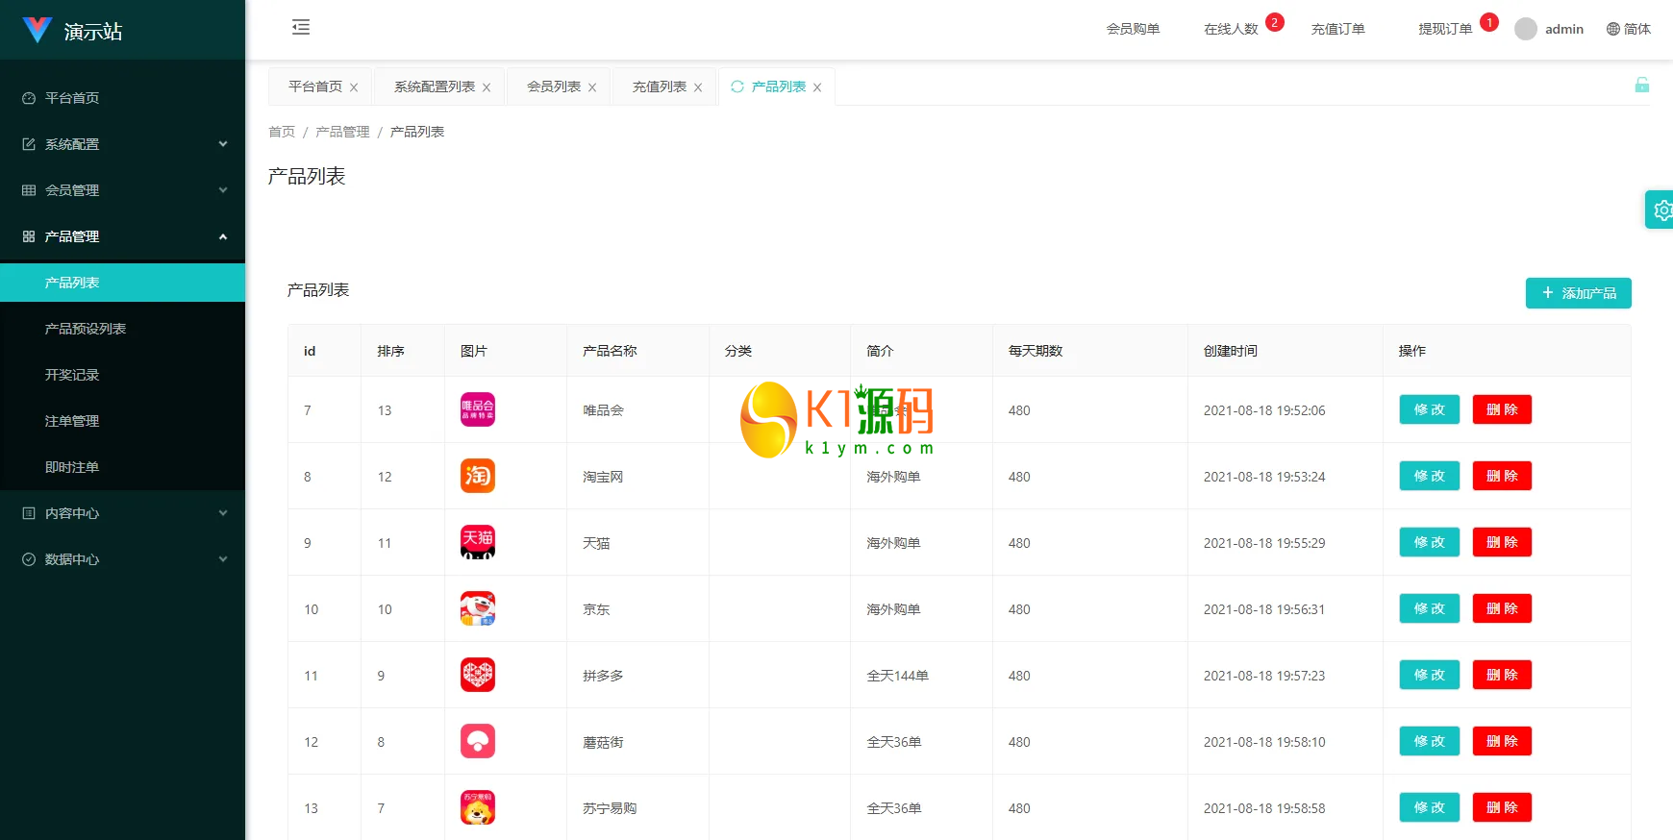This screenshot has width=1673, height=840.
Task: Click 删除 for the 拼多多 row
Action: 1502,675
